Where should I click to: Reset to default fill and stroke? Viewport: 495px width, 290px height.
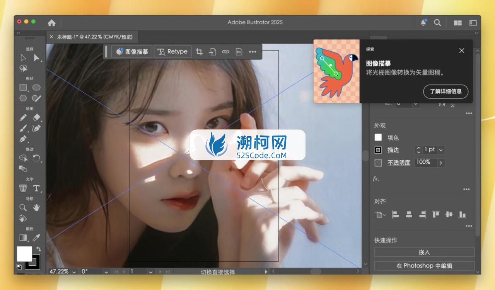[x=19, y=266]
